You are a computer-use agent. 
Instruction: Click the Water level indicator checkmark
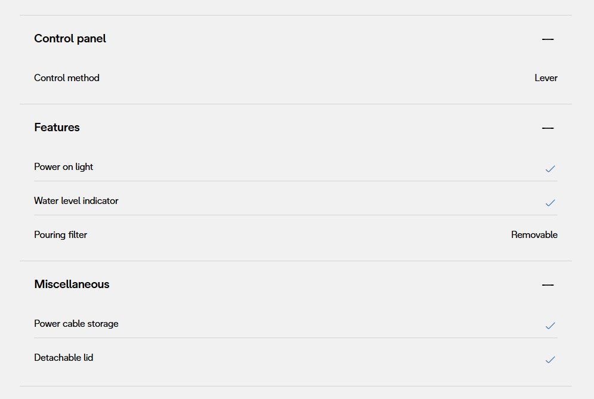550,203
